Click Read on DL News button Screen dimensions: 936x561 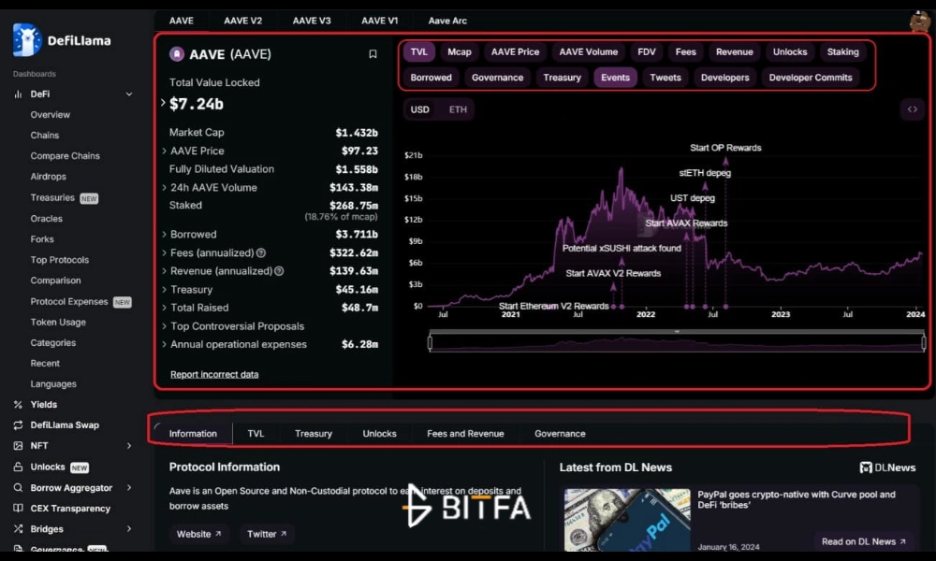click(864, 542)
